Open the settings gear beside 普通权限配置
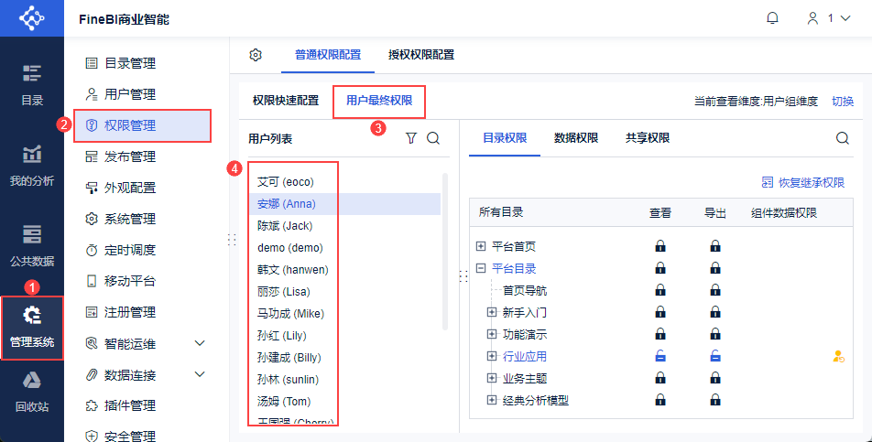Image resolution: width=872 pixels, height=442 pixels. [256, 55]
